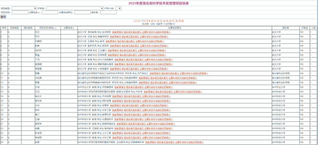Open 受教育情况 link for 万虎

click(120, 87)
